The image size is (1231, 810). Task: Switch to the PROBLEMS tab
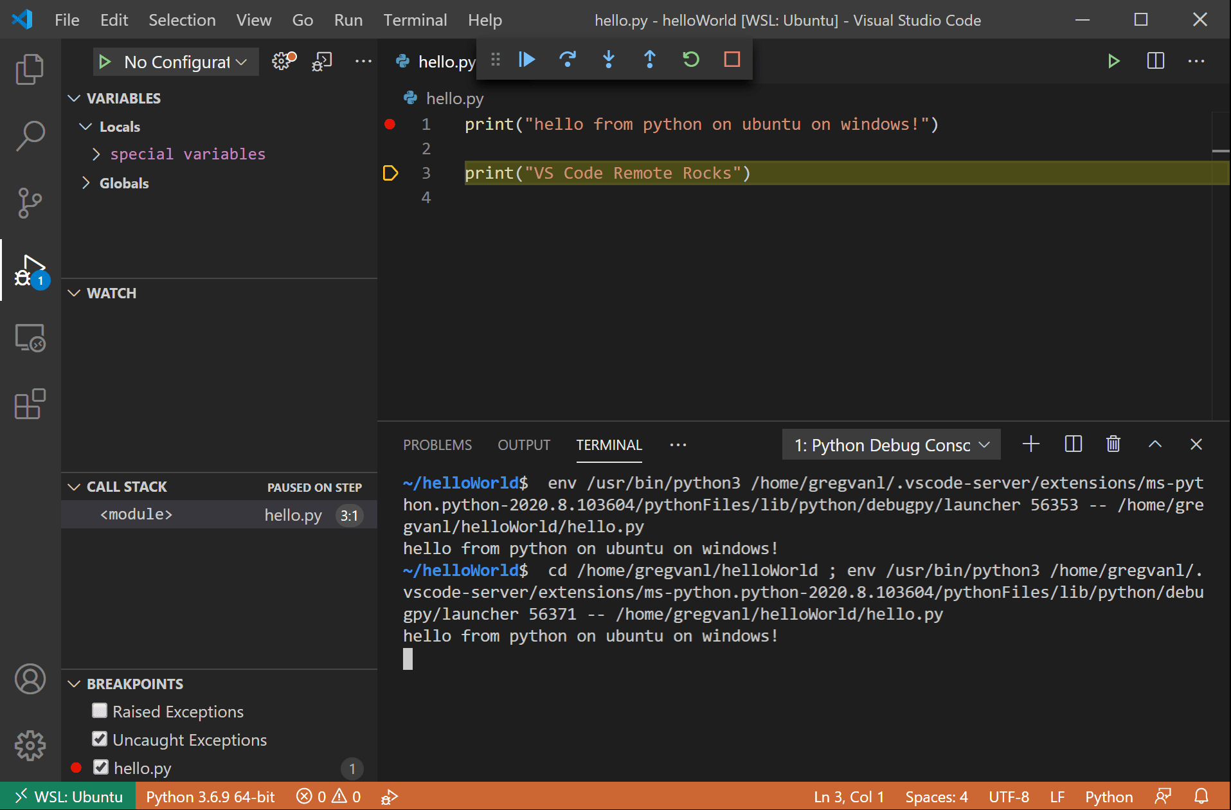(x=437, y=444)
